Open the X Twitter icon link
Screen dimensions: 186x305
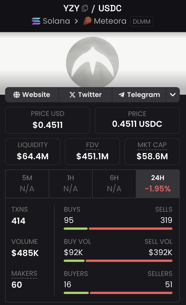tap(72, 95)
